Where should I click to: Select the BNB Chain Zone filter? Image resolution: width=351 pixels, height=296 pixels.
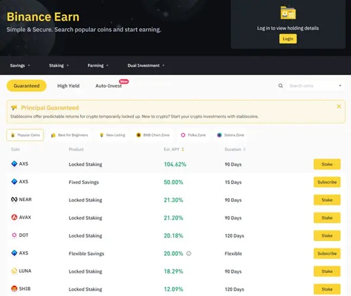pos(153,135)
